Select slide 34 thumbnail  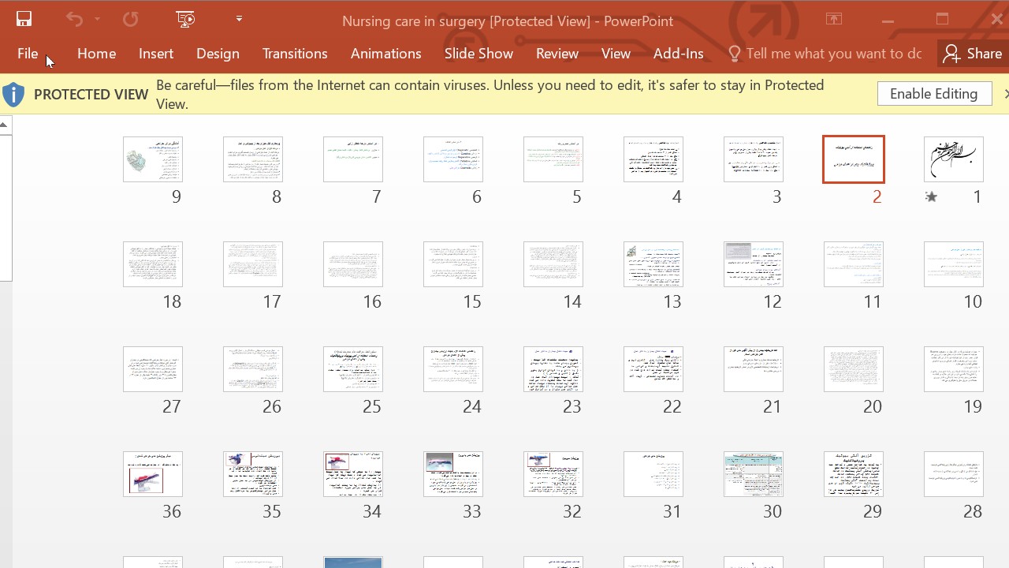coord(353,474)
